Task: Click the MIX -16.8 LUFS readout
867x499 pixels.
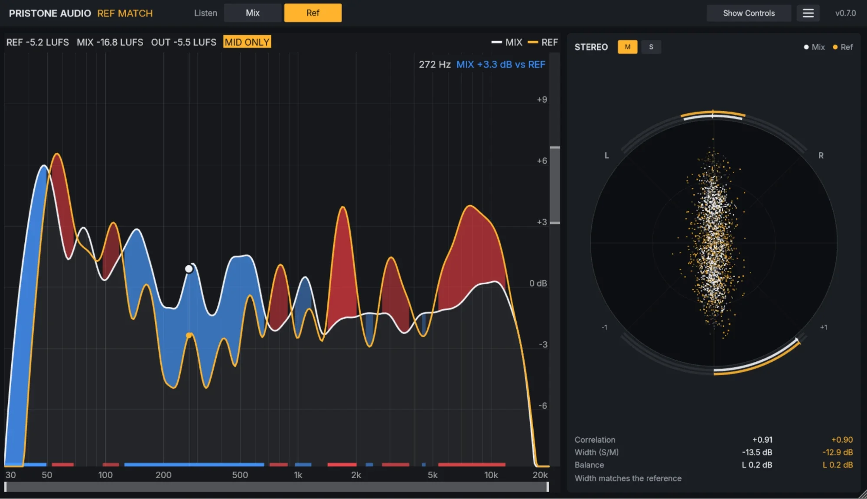Action: tap(110, 42)
